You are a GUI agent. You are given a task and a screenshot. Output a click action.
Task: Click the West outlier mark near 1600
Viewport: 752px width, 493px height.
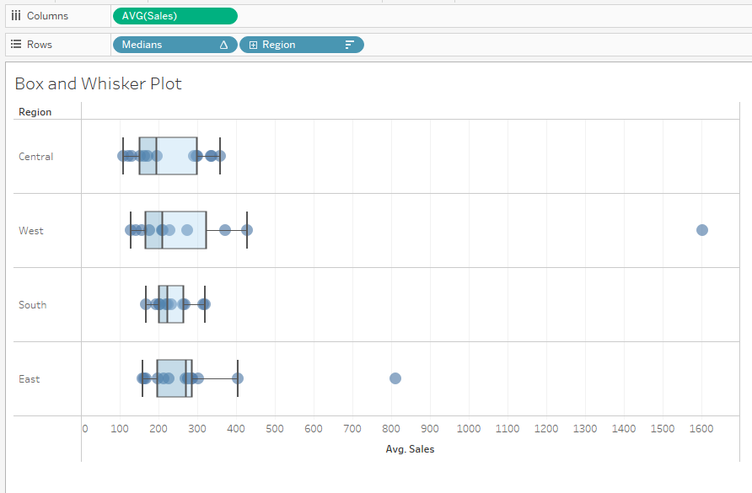(702, 230)
